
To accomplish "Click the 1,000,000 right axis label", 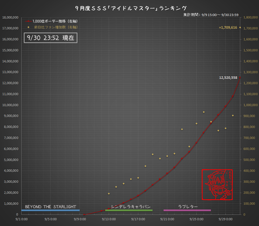I will point(250,105).
